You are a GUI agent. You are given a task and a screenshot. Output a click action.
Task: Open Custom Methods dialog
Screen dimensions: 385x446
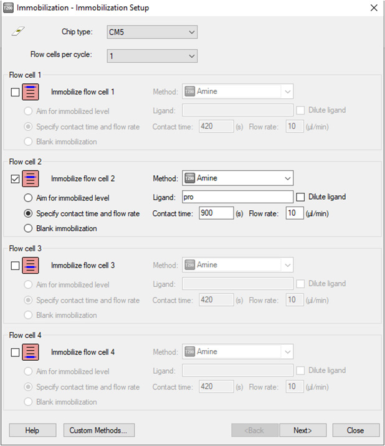click(98, 430)
